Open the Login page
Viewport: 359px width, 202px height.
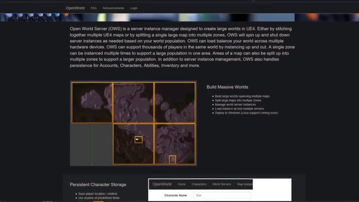click(134, 8)
